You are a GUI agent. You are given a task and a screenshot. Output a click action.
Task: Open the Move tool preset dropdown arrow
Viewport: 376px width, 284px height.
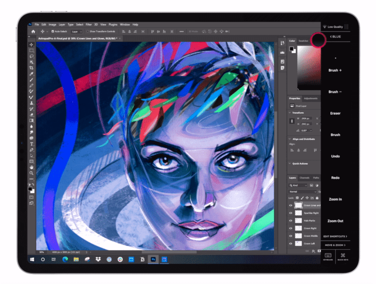pyautogui.click(x=47, y=32)
